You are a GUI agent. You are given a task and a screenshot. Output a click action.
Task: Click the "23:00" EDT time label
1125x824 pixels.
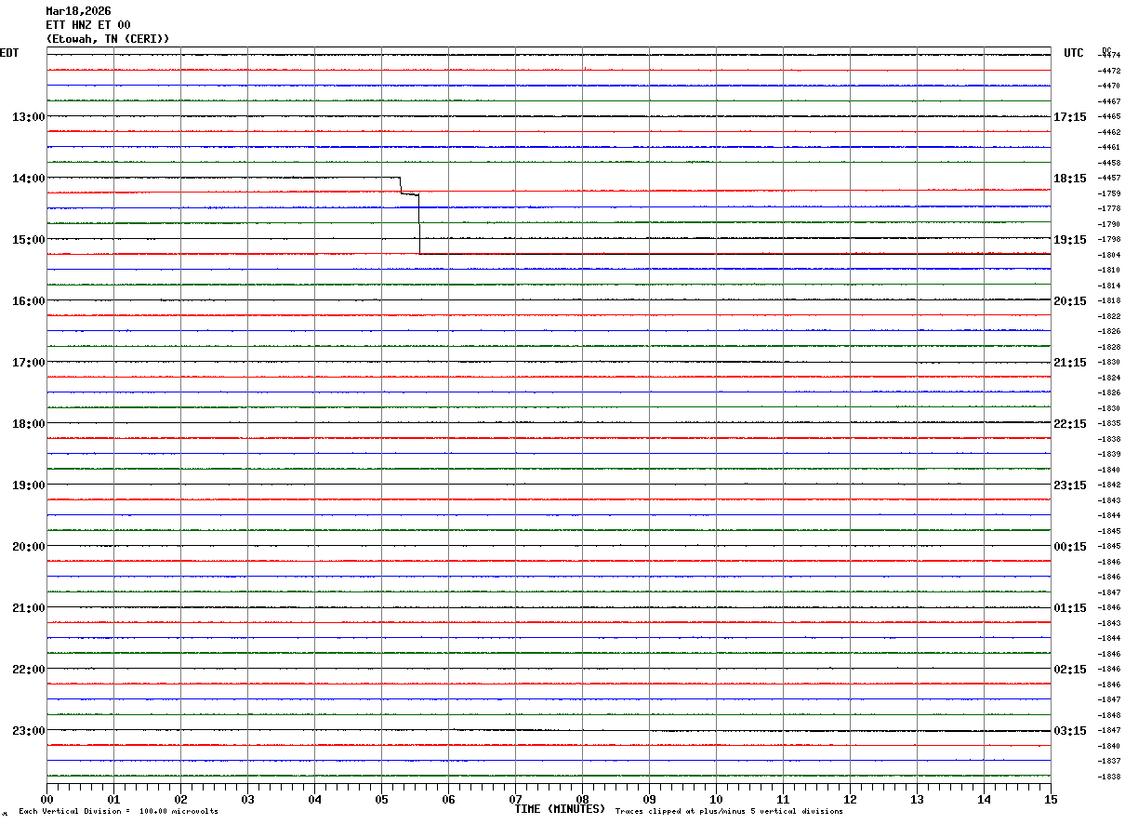[29, 731]
